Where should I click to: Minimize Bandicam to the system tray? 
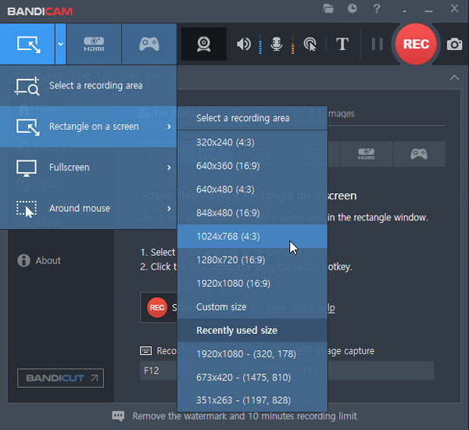tap(404, 11)
